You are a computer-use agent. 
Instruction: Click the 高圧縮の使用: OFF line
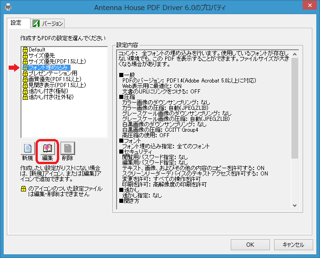coord(146,135)
